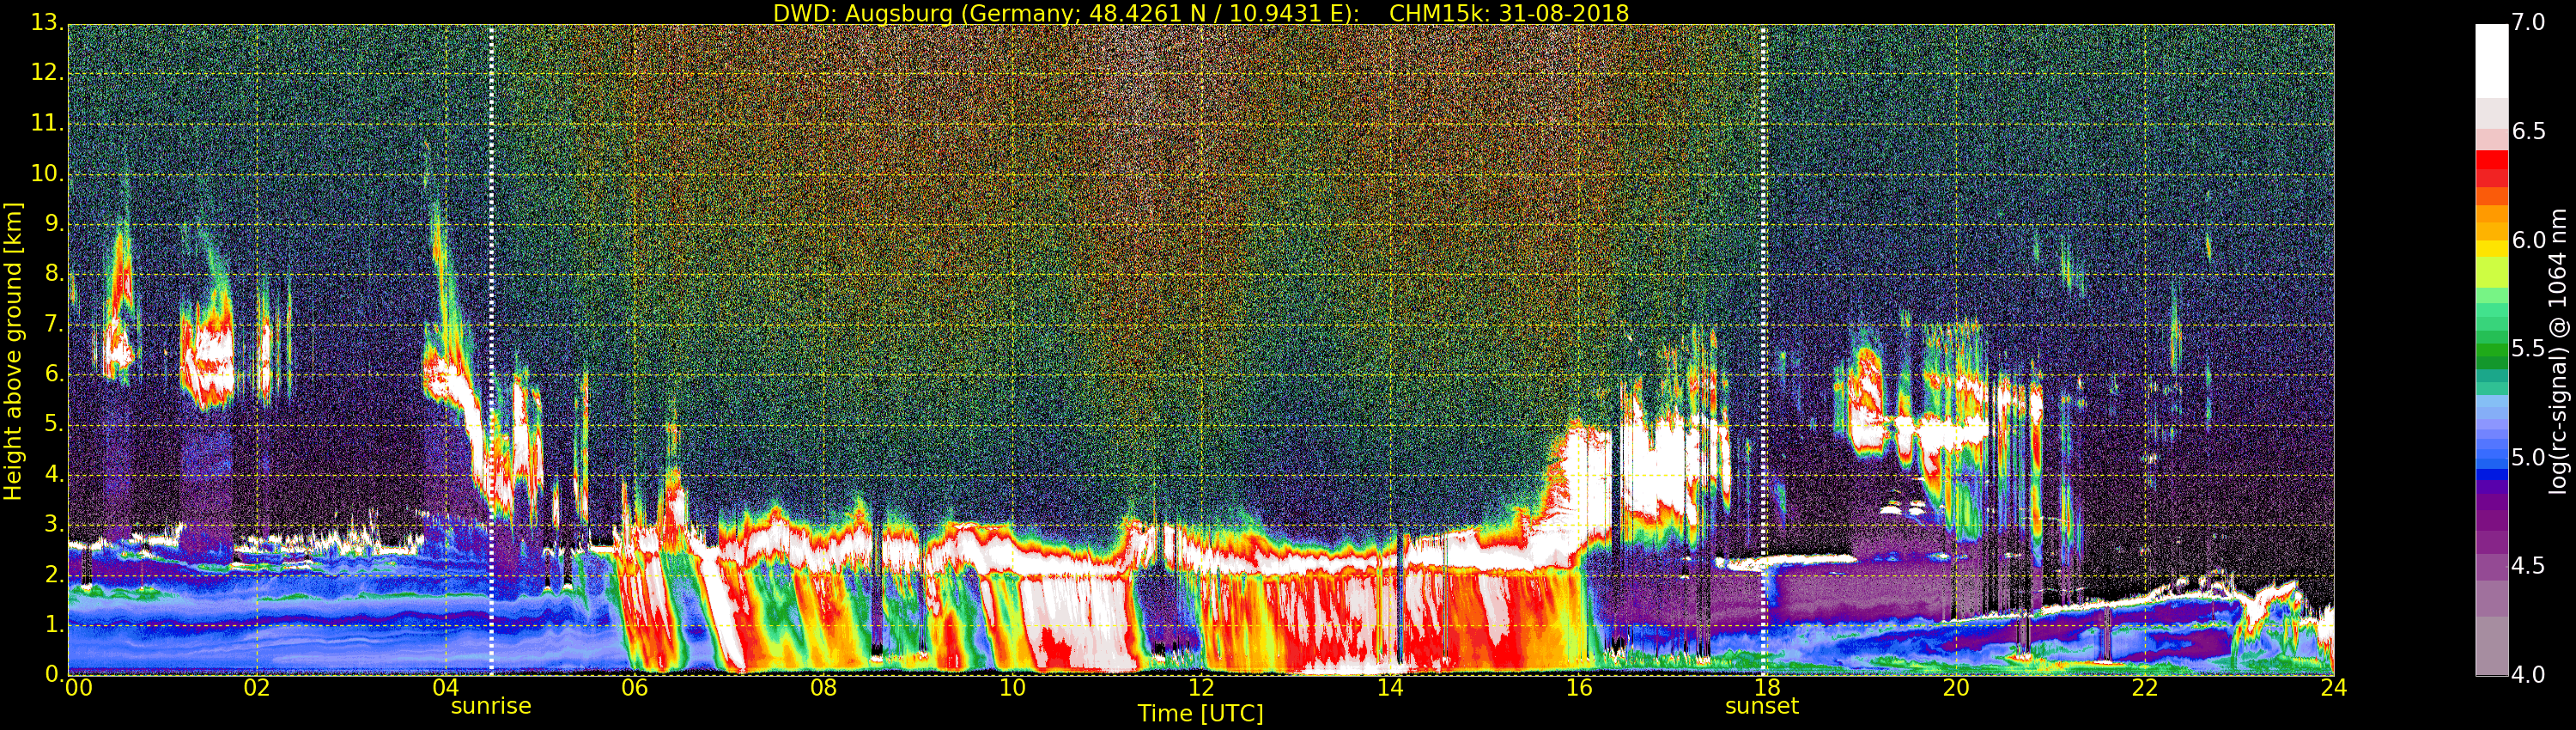Screen dimensions: 2576x730
Task: Select the "9." height axis tick label
Action: (54, 223)
